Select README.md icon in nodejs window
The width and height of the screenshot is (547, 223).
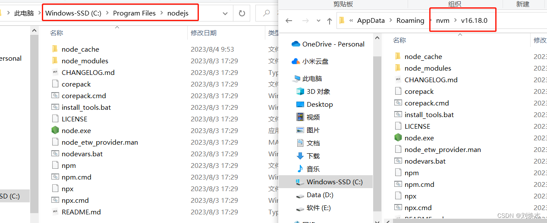[55, 212]
